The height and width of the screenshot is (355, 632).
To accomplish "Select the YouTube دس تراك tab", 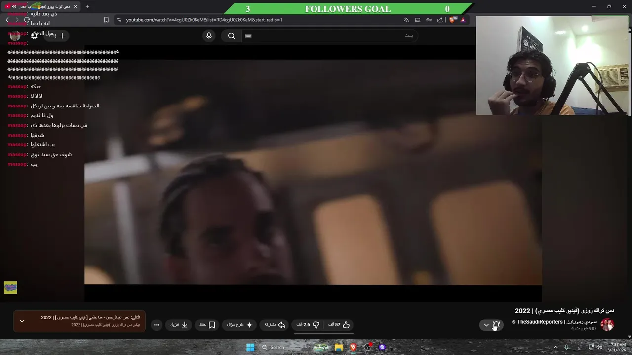I will click(x=41, y=6).
